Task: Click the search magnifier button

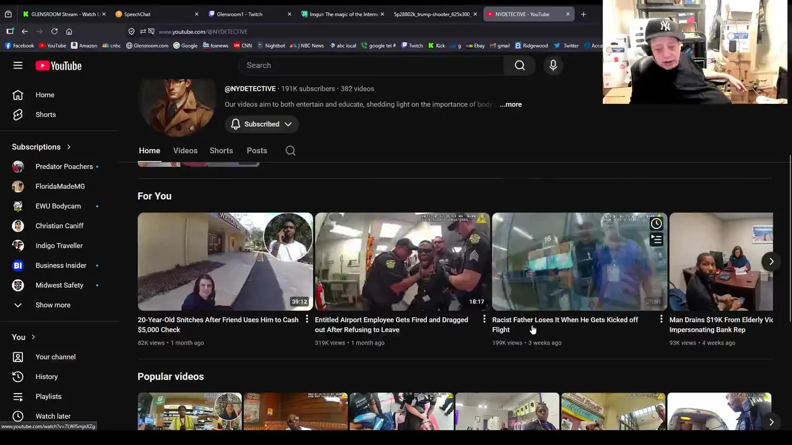Action: tap(520, 66)
